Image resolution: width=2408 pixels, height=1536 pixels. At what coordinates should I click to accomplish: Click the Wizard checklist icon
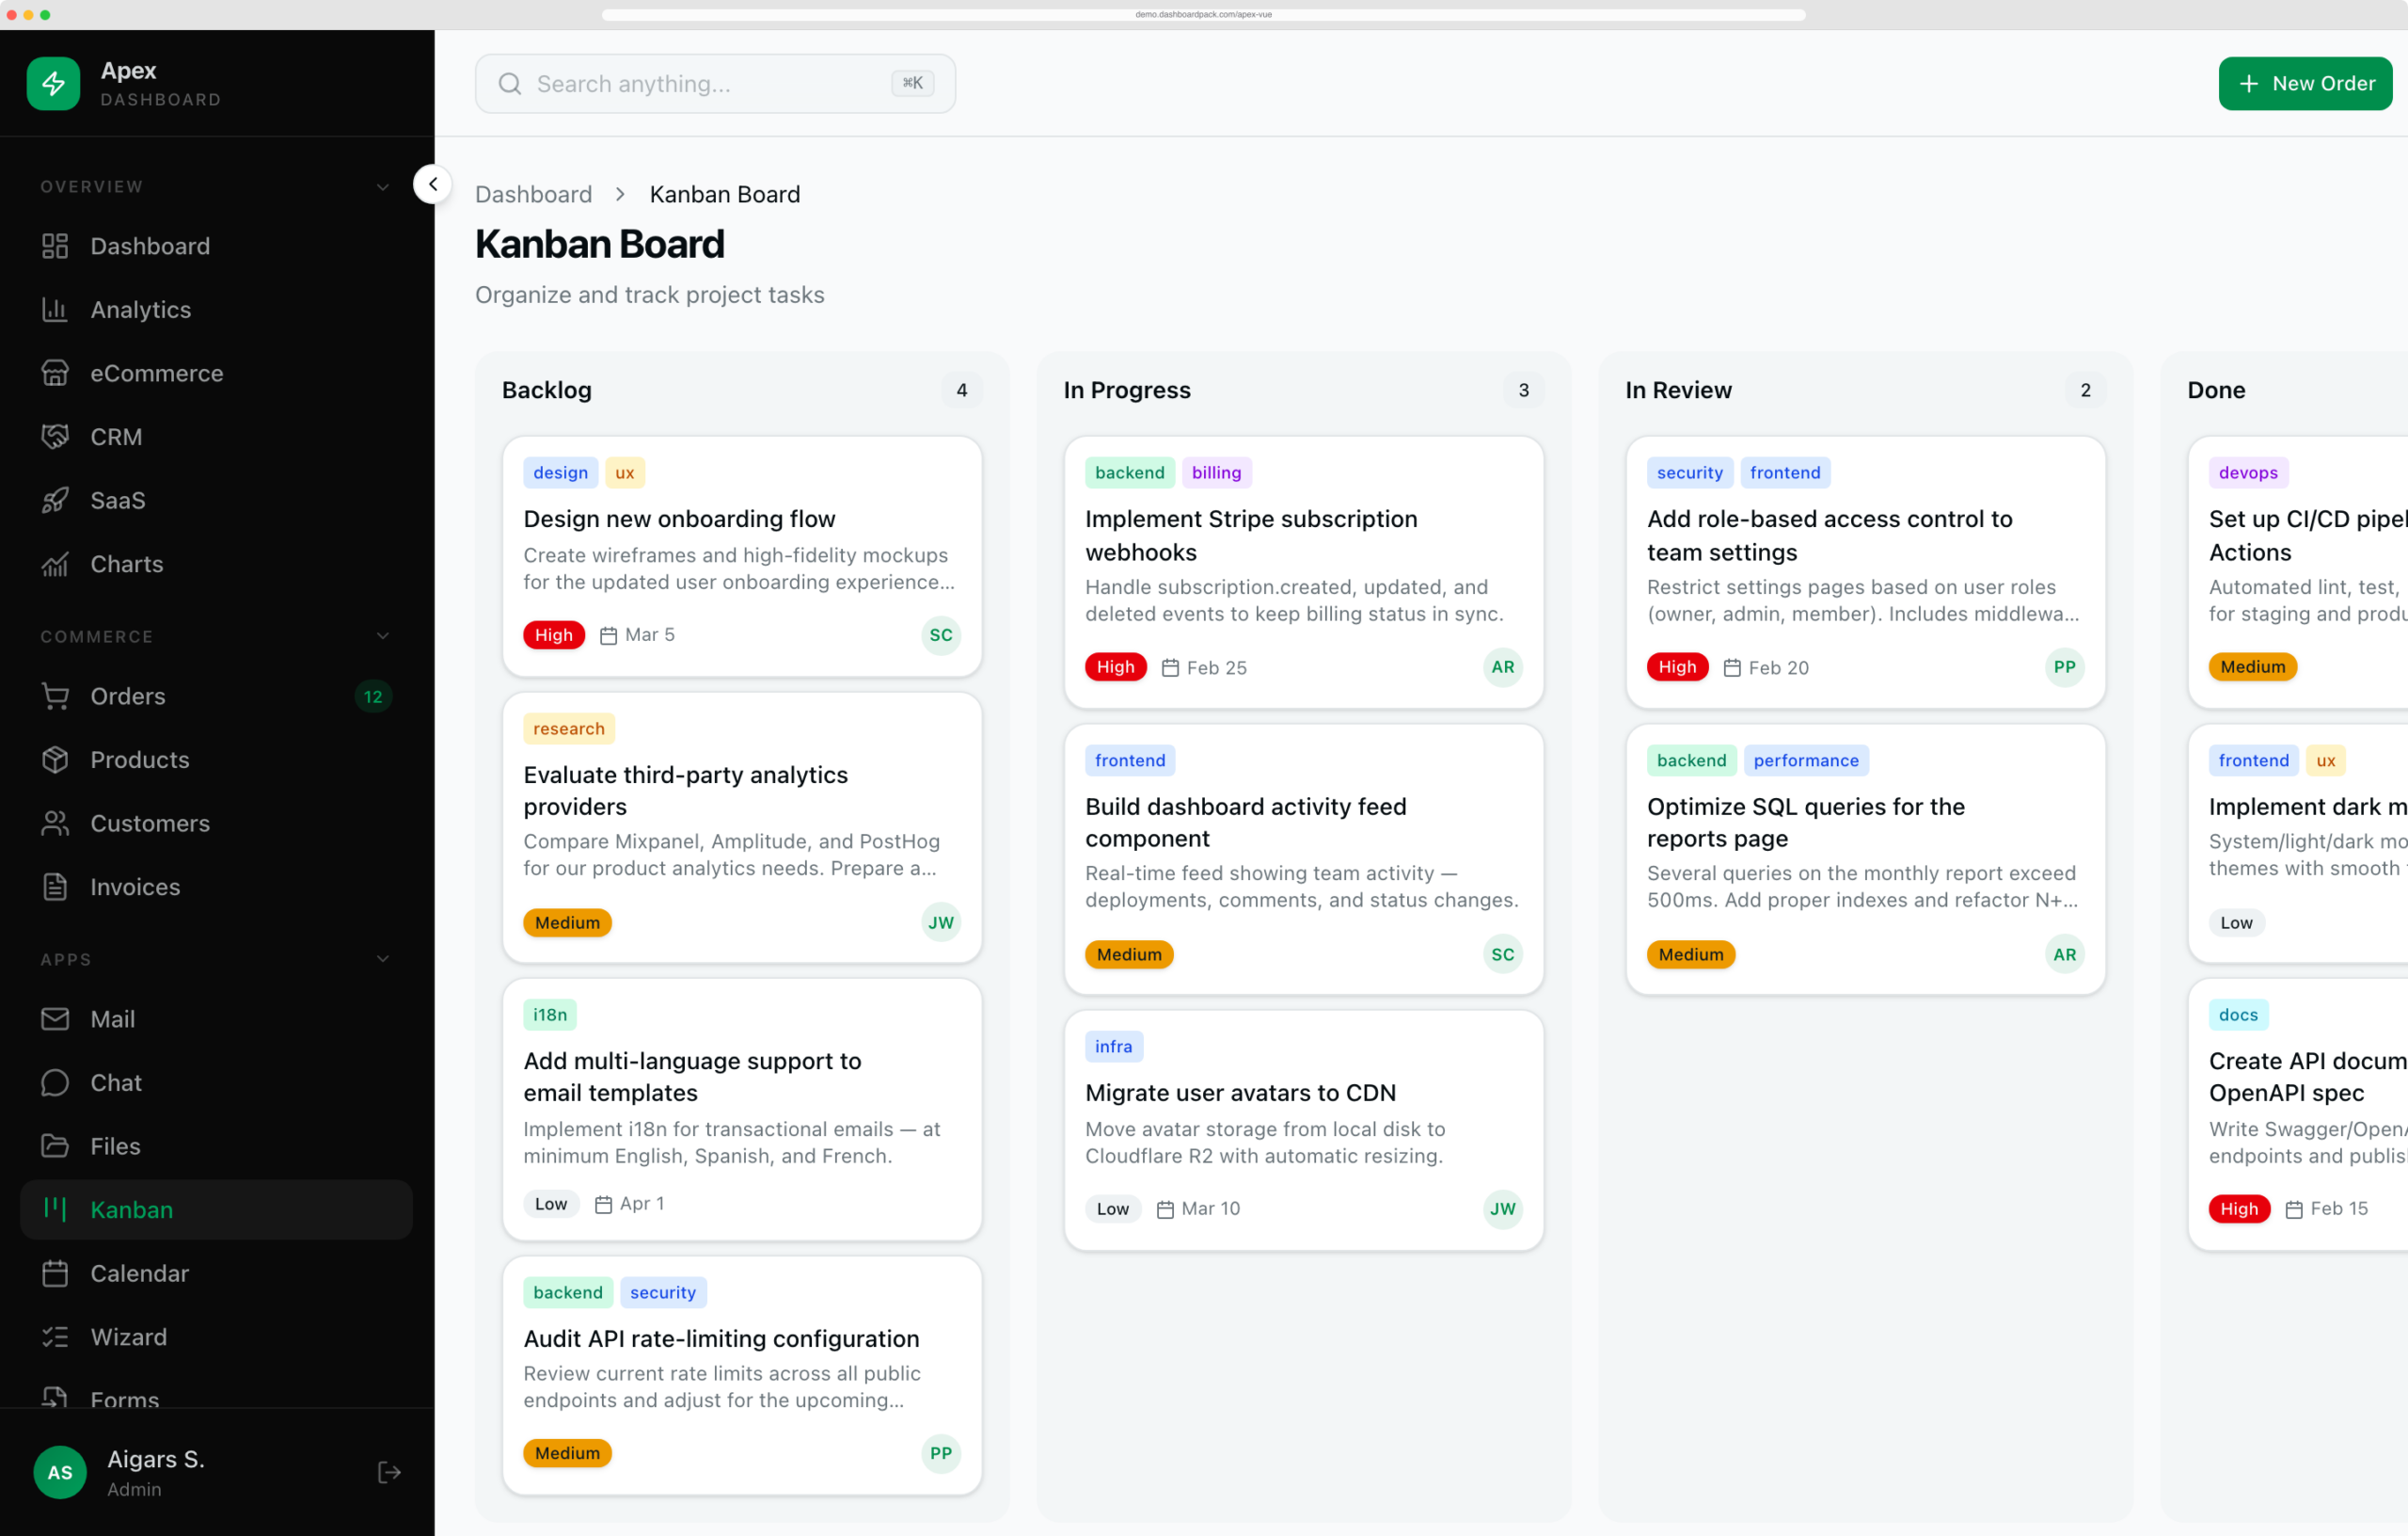(x=55, y=1336)
